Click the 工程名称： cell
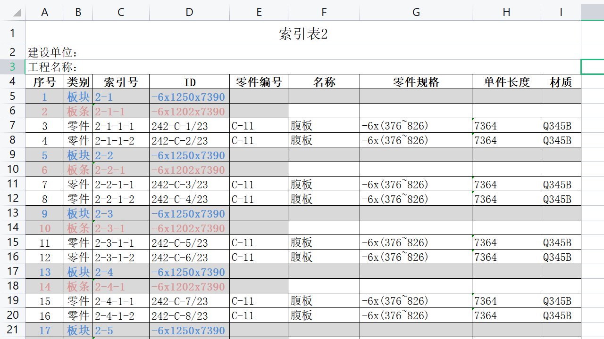Image resolution: width=604 pixels, height=339 pixels. pyautogui.click(x=303, y=67)
